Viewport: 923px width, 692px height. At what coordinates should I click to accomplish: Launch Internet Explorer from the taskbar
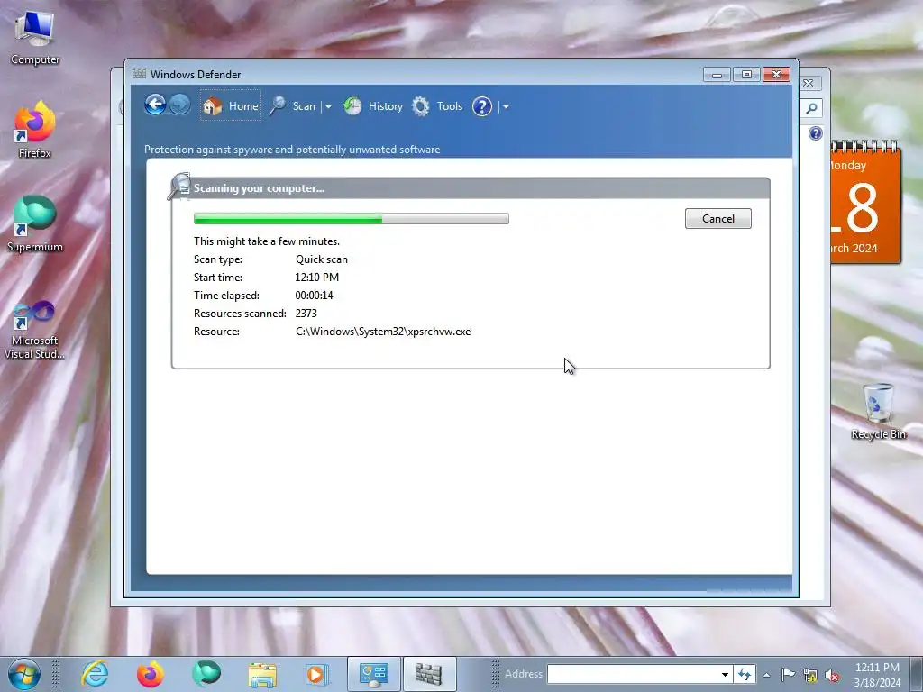click(x=94, y=674)
